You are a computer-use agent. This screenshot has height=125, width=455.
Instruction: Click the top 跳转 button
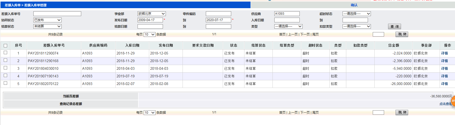tap(402, 34)
